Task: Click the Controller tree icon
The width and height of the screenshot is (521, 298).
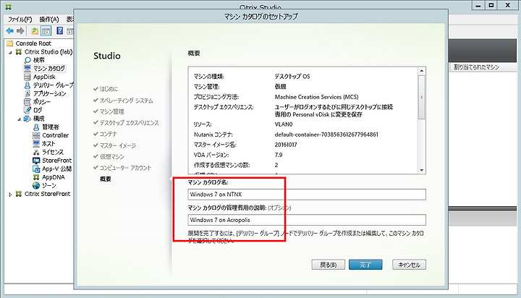Action: click(36, 135)
